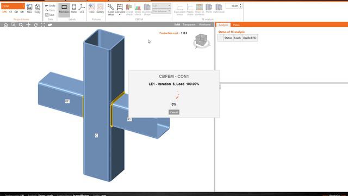Click the Status column header
Viewport: 348px width, 196px height.
coord(228,38)
